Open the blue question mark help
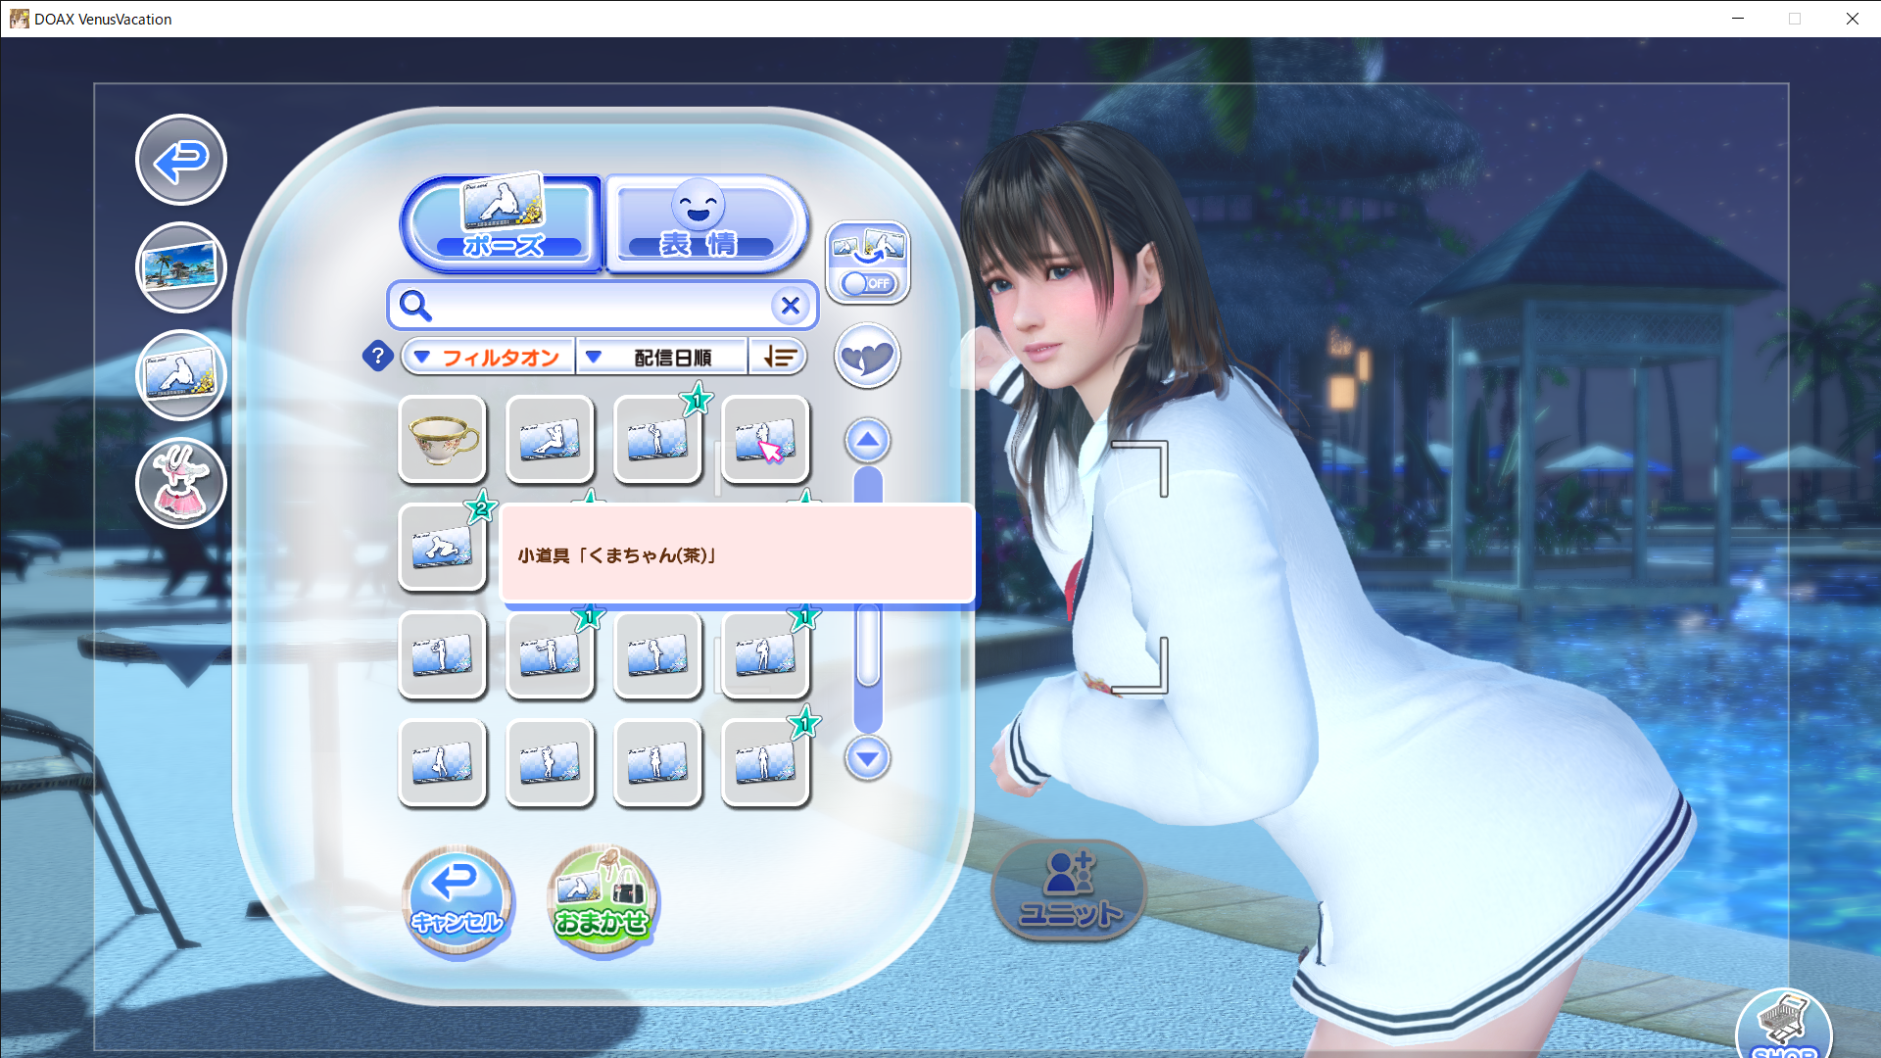 (x=377, y=357)
